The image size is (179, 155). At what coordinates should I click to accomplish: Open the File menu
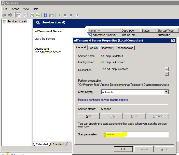(5, 9)
